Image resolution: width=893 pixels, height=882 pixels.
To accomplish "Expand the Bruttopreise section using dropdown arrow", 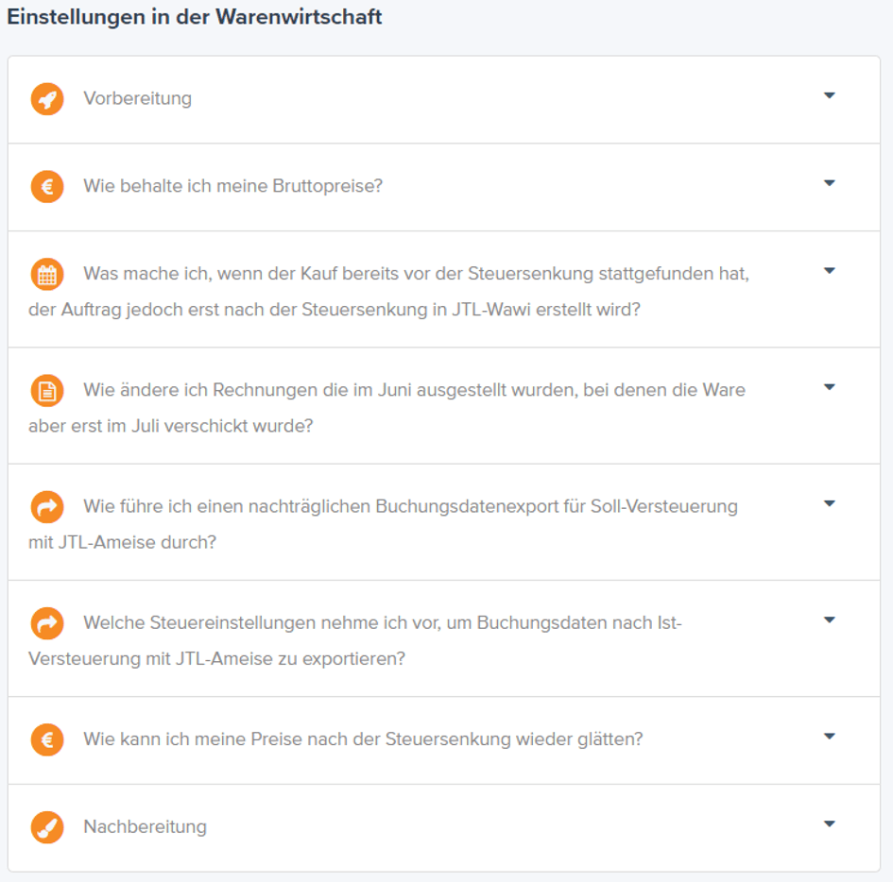I will 830,183.
